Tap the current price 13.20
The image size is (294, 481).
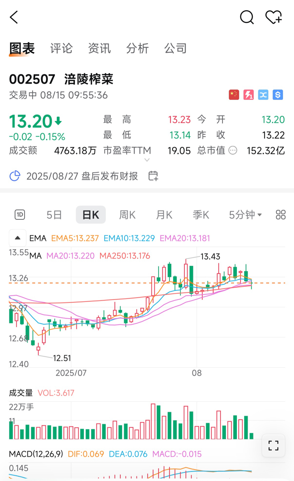point(31,121)
